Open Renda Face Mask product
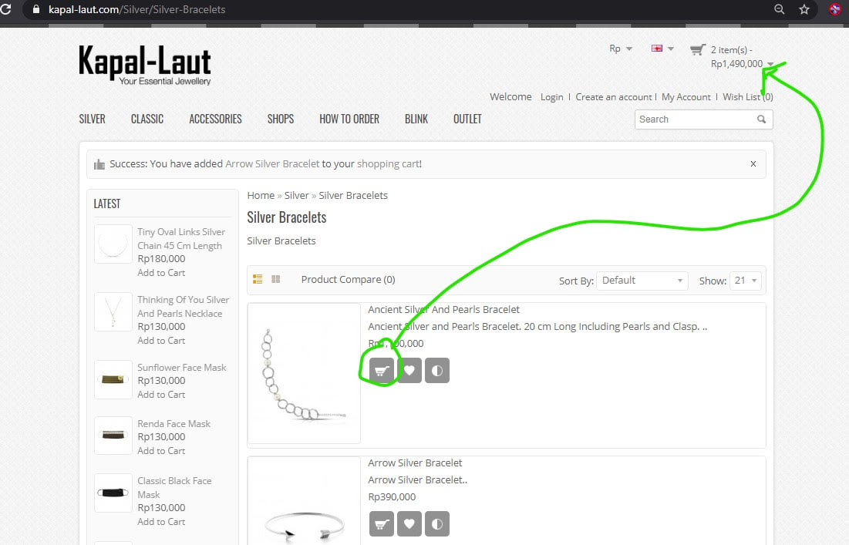Image resolution: width=849 pixels, height=545 pixels. pos(174,424)
